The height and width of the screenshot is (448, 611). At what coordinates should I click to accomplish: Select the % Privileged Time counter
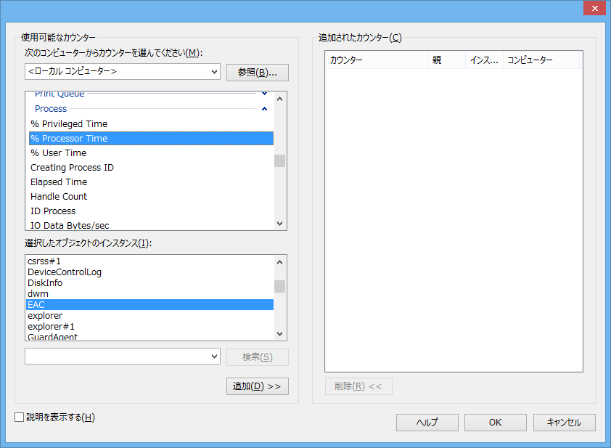tap(69, 124)
